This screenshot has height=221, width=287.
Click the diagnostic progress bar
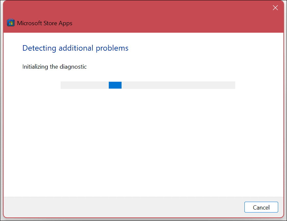(x=148, y=85)
